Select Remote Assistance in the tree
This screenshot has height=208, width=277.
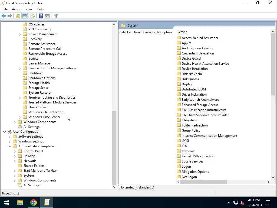click(x=42, y=44)
